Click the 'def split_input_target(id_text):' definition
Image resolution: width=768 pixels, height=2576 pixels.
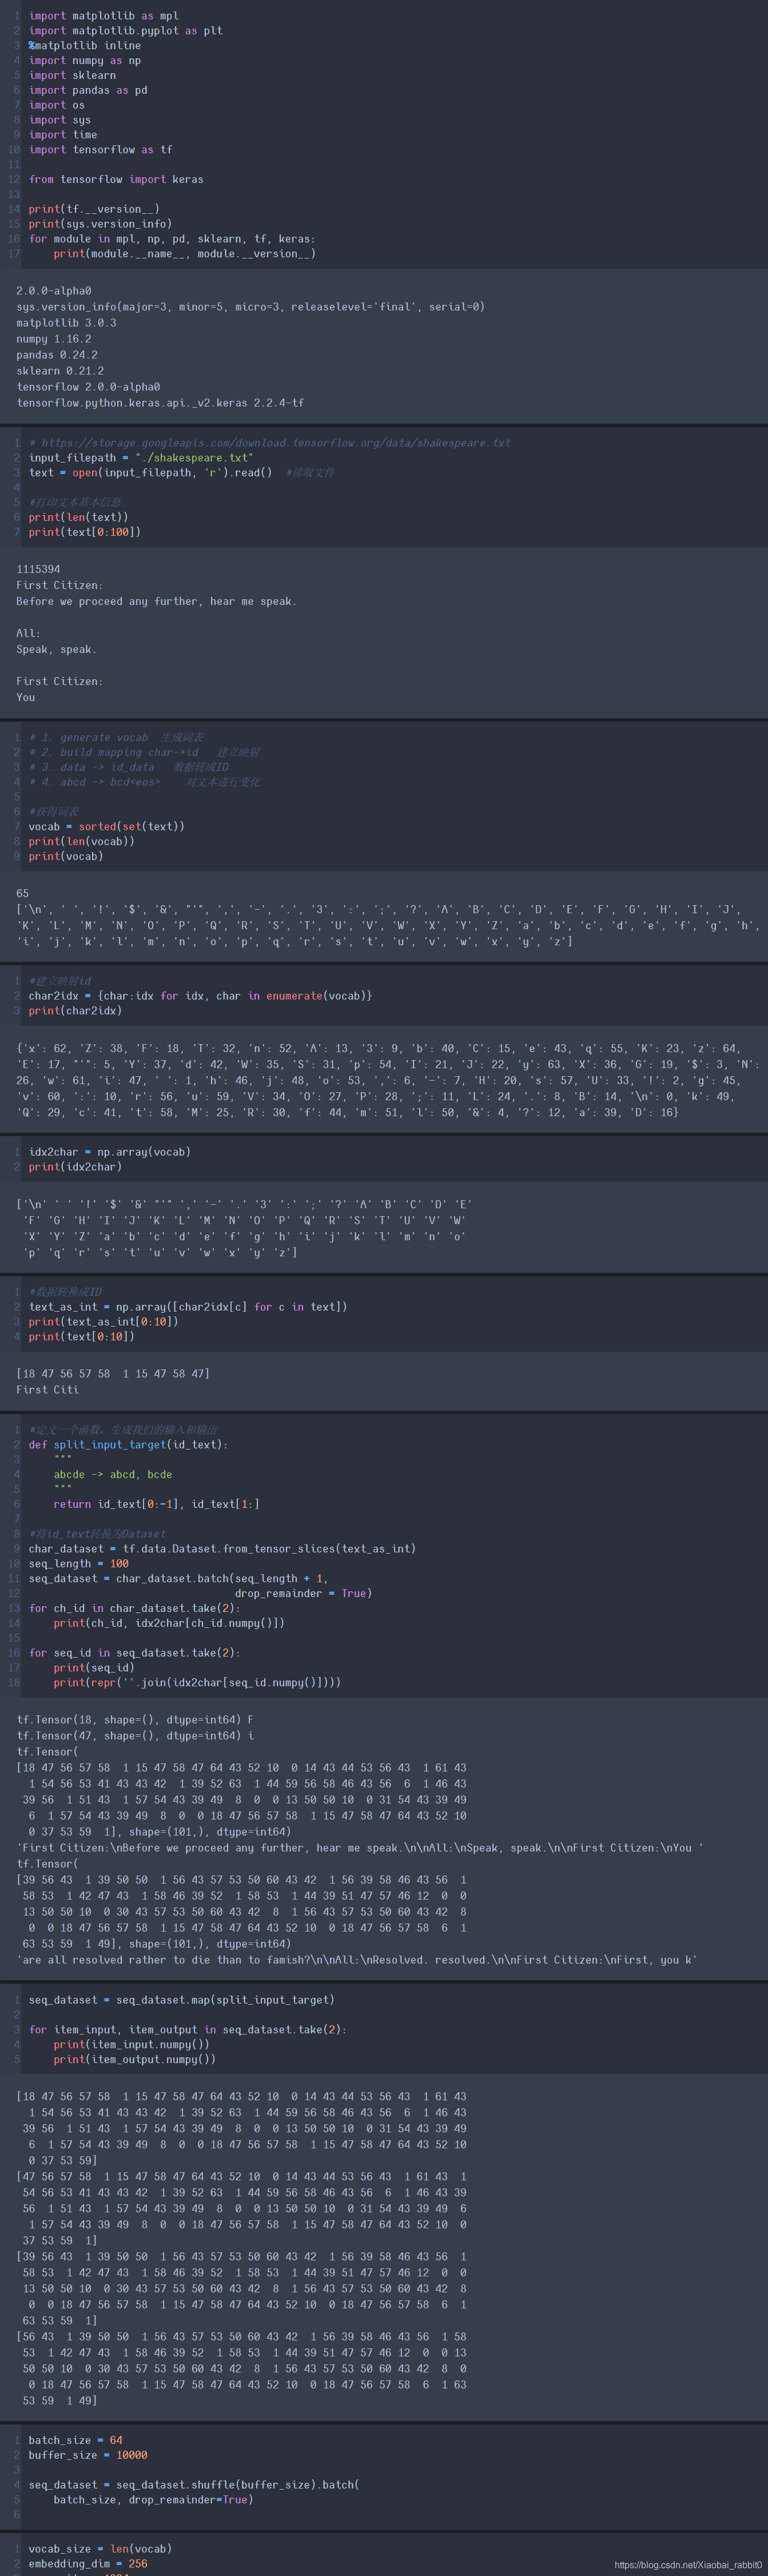pos(128,1445)
